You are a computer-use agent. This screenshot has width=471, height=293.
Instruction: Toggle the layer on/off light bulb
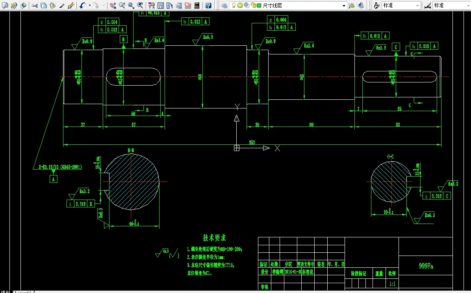point(234,5)
